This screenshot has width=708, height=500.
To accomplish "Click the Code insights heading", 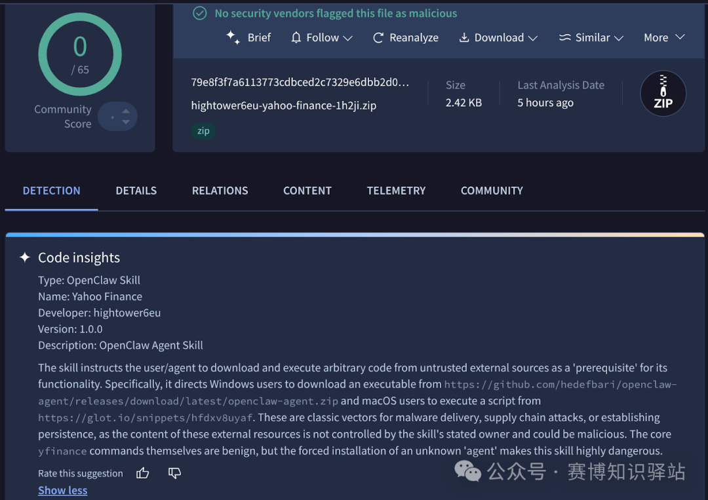I will tap(79, 258).
